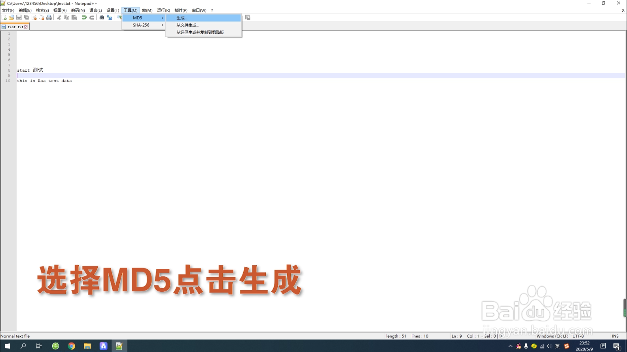
Task: Click the Windows (CR LF) status field
Action: click(x=552, y=336)
